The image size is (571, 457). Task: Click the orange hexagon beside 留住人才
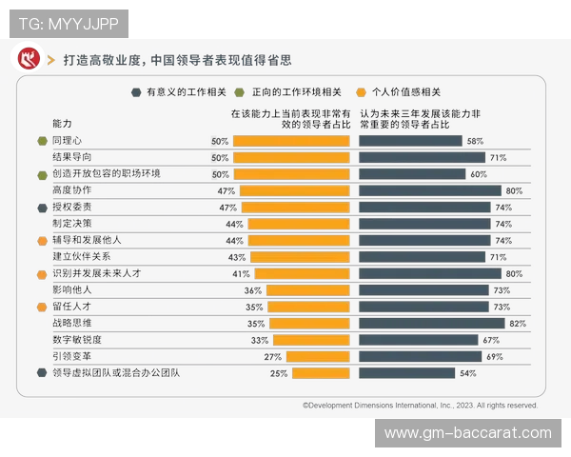click(x=42, y=307)
